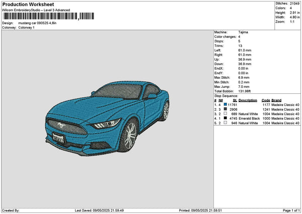Click the Description column header
The image size is (302, 214).
[248, 100]
